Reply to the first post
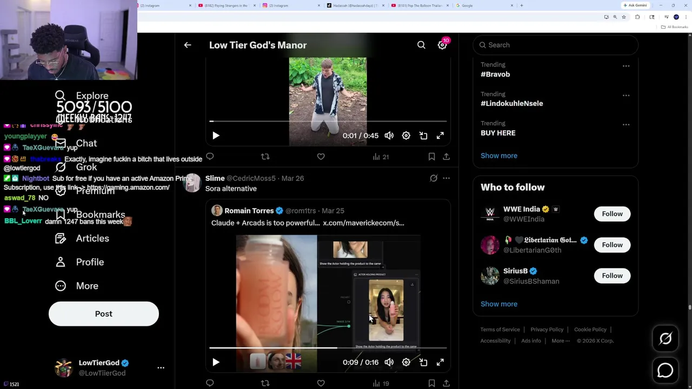 [210, 157]
